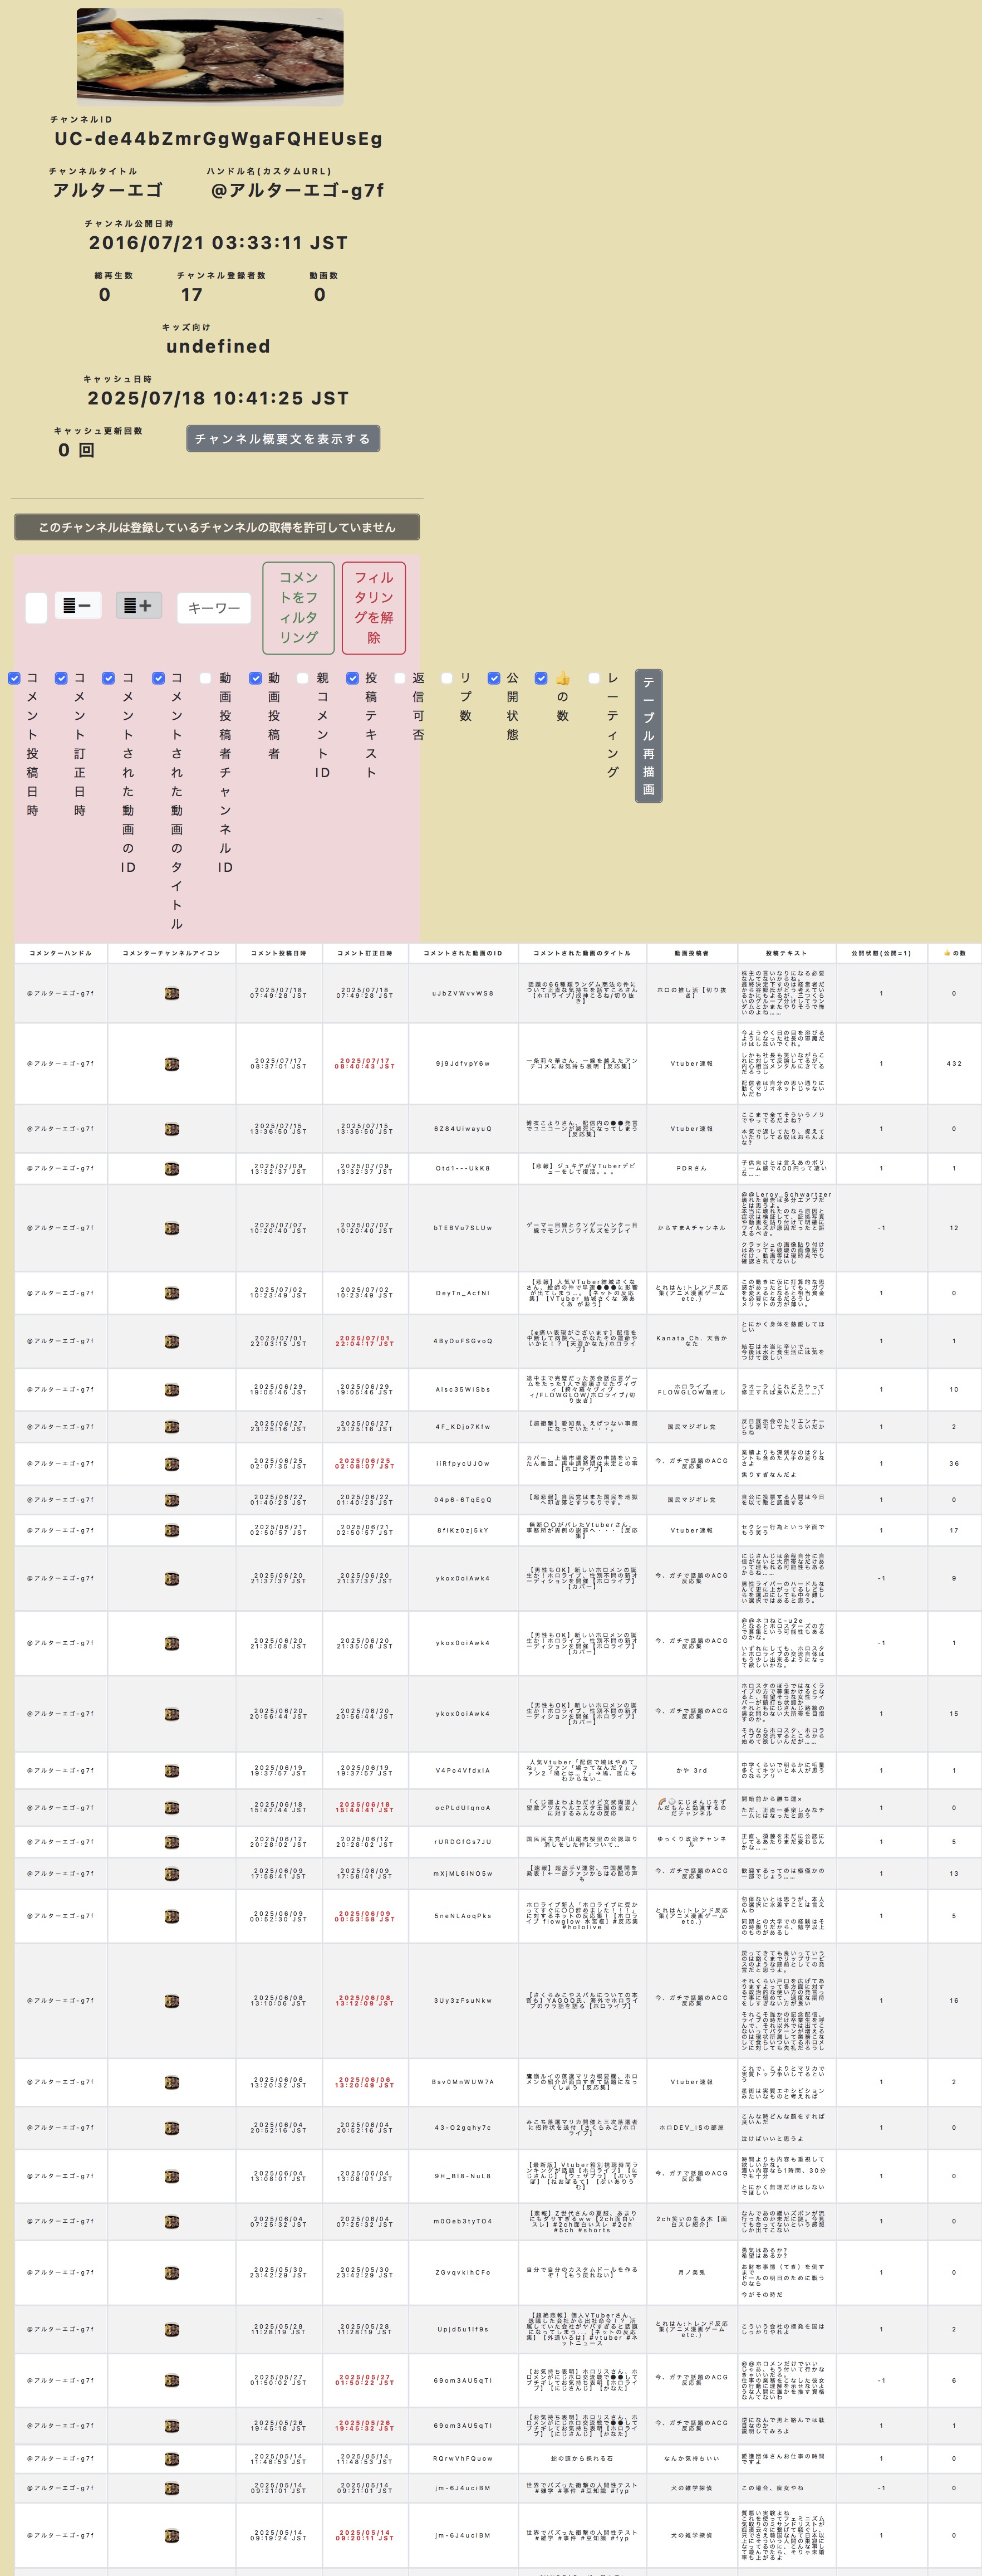
Task: Click commenter icon in row 6Z84UiwayuQ
Action: [x=172, y=1129]
